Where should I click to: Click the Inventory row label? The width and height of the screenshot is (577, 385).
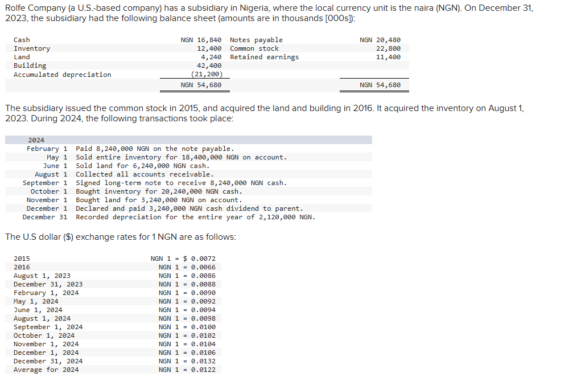point(32,48)
